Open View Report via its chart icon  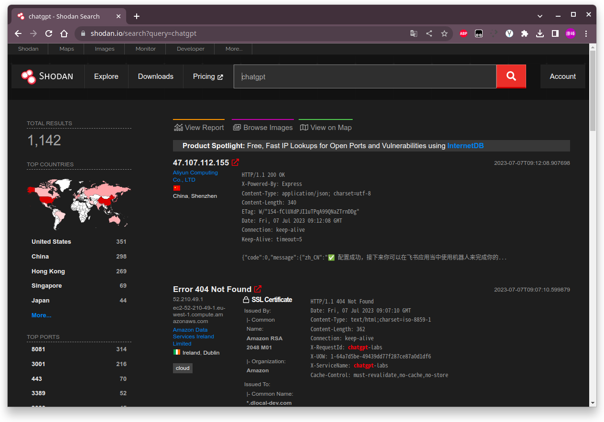[x=179, y=127]
